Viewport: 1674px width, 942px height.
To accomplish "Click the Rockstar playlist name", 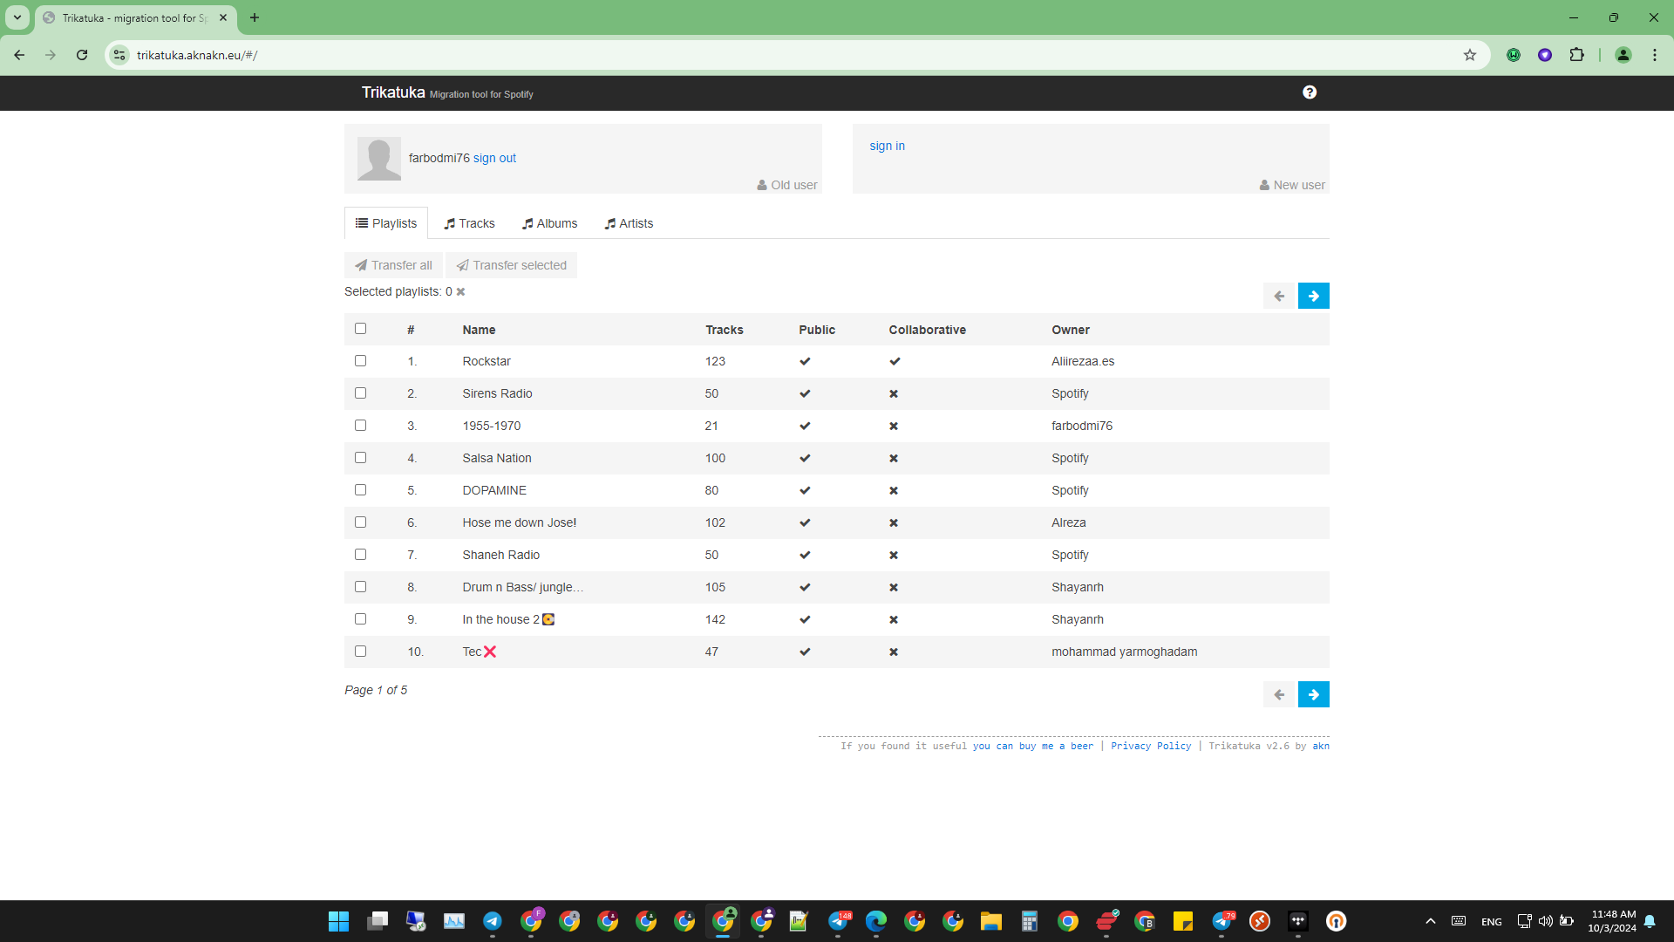I will pyautogui.click(x=487, y=361).
